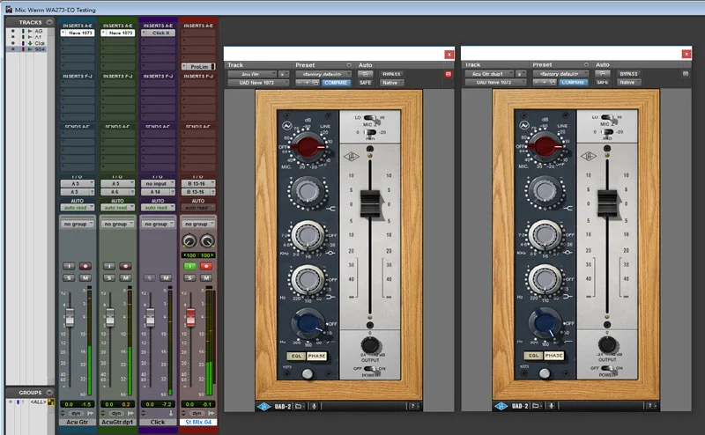Open Acu Gtr automation mode selector

click(x=78, y=208)
